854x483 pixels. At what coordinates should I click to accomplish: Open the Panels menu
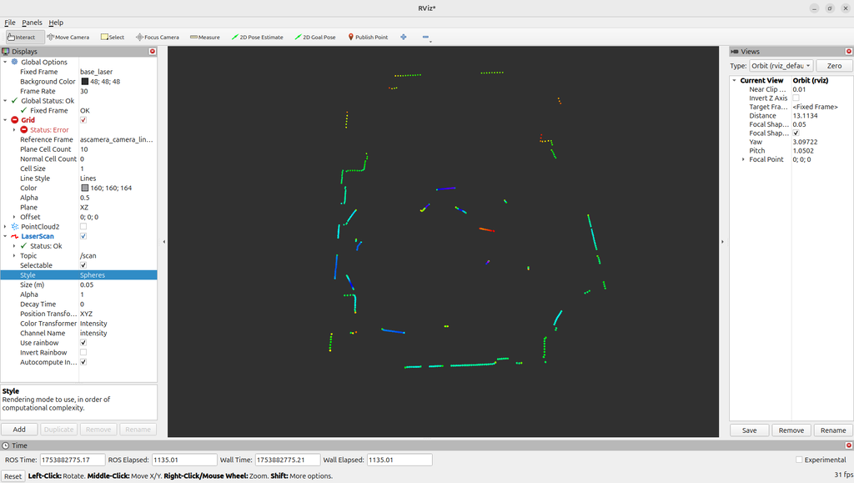click(x=32, y=23)
